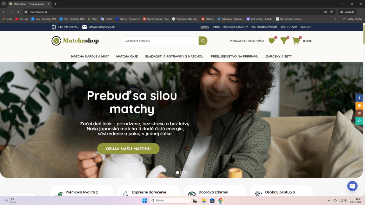Select the second slider dot in the banner
Screen dimensions: 365x205
[181, 172]
